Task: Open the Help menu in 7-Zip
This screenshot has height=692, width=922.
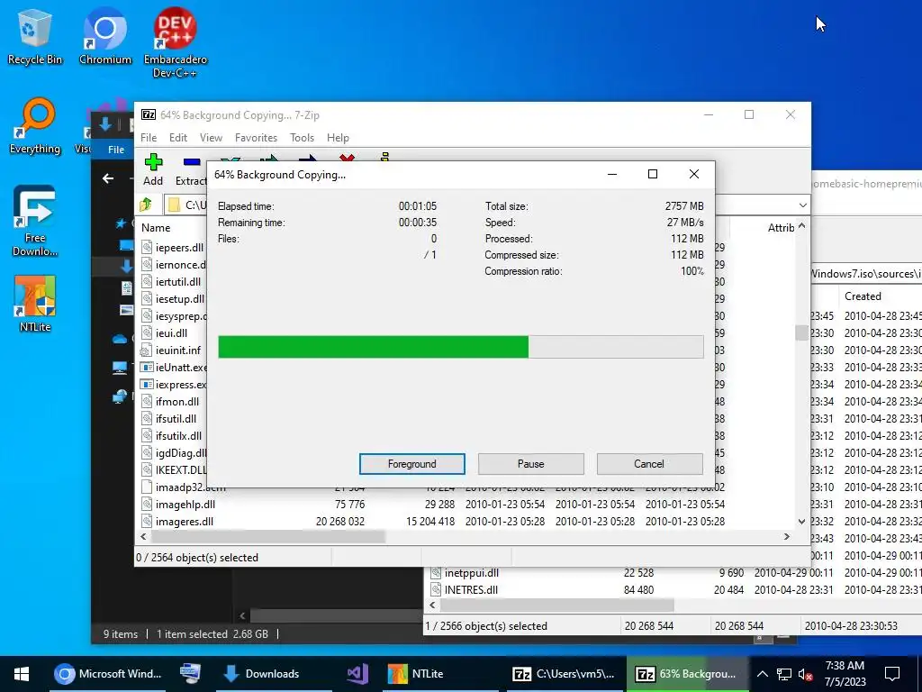Action: point(338,138)
